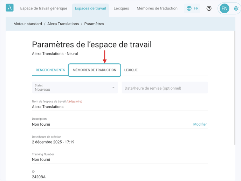The height and width of the screenshot is (181, 241).
Task: Go to Espaces de travail menu
Action: point(90,8)
